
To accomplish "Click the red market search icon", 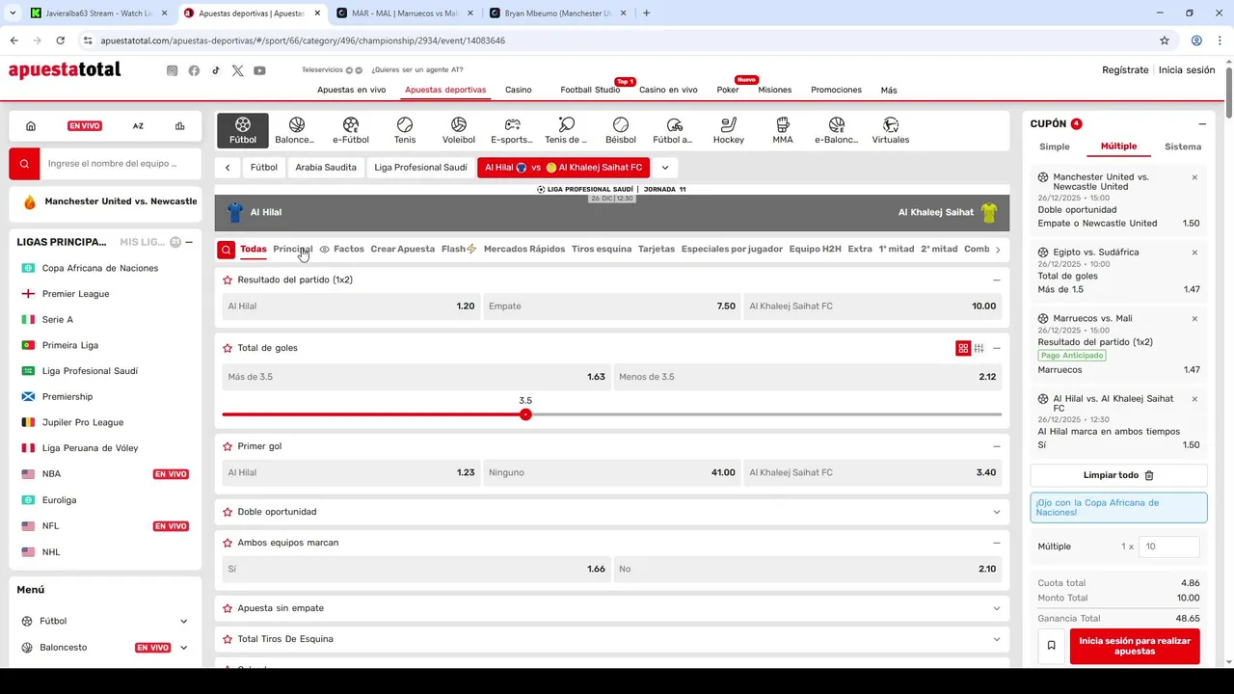I will 226,250.
